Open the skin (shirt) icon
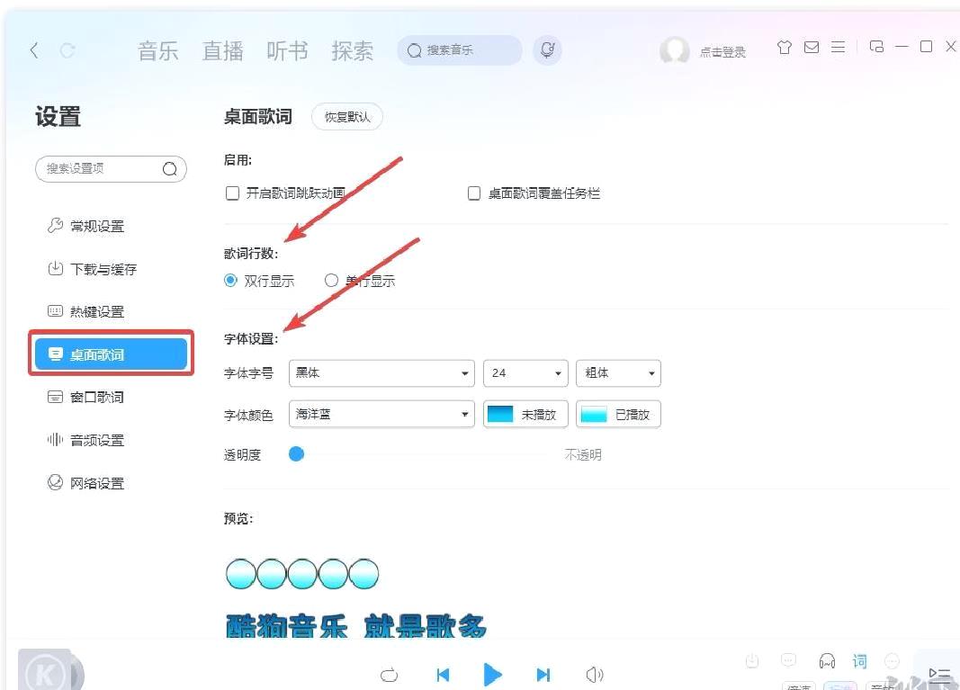 (x=785, y=47)
